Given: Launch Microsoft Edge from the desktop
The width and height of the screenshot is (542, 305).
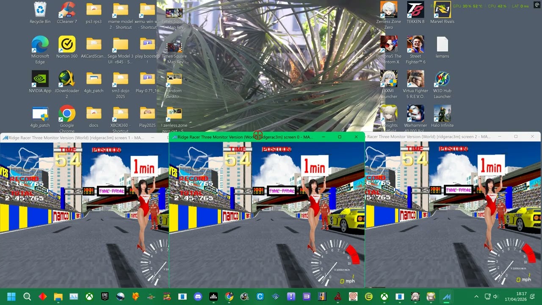Looking at the screenshot, I should pos(40,50).
